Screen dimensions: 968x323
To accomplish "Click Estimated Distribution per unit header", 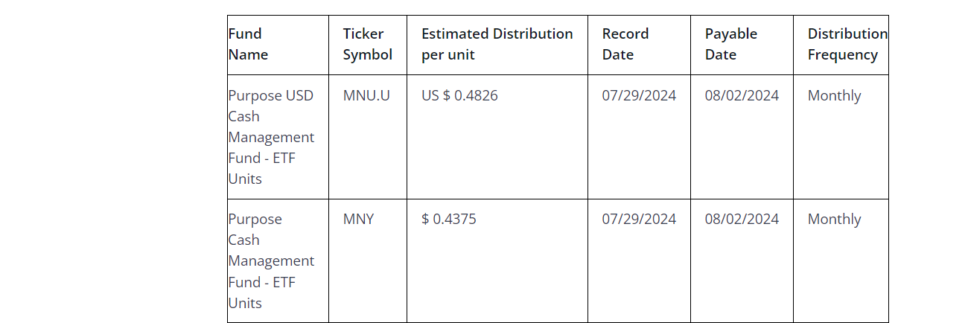I will click(x=497, y=45).
